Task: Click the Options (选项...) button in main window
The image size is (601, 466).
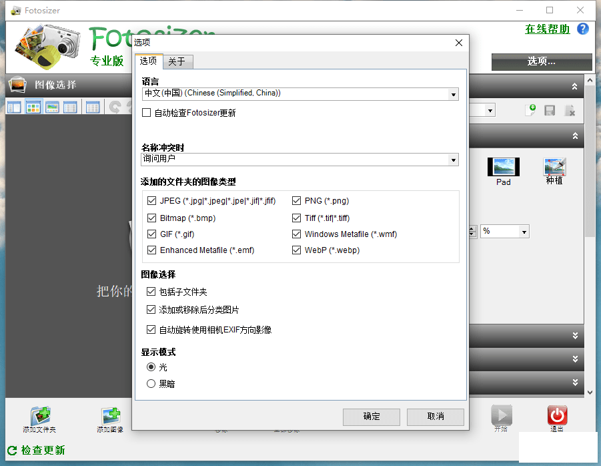Action: [542, 61]
